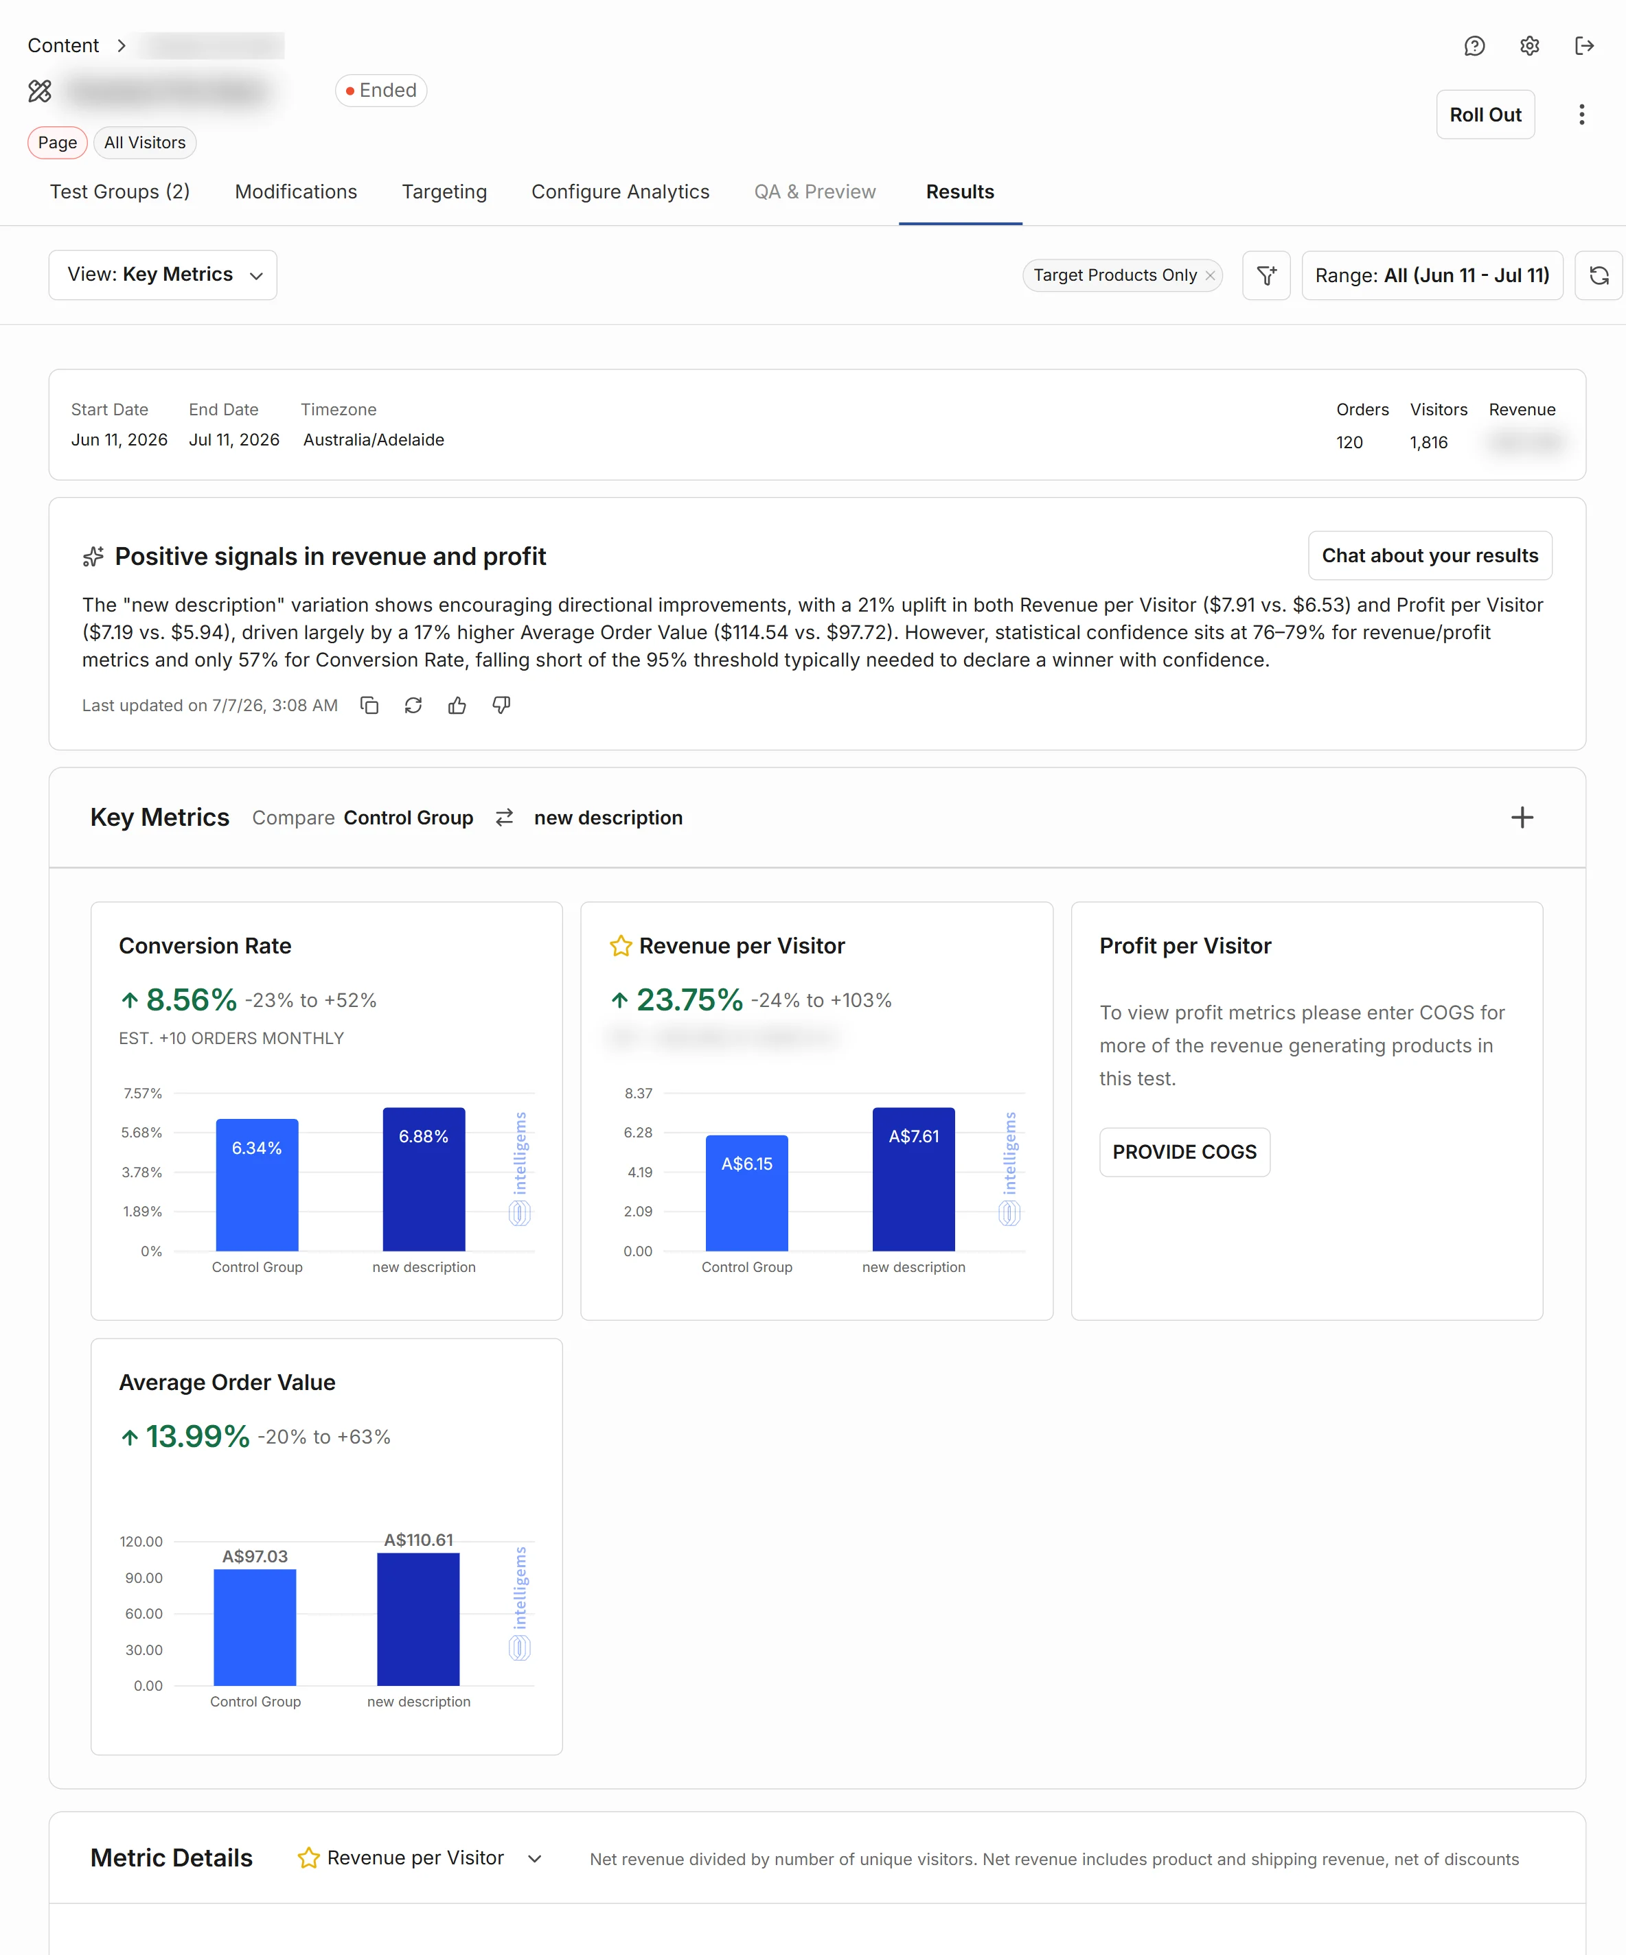Screen dimensions: 1626x1955
Task: Go to the Targeting tab
Action: (x=444, y=192)
